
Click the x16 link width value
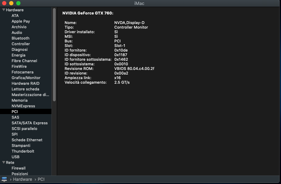117,78
